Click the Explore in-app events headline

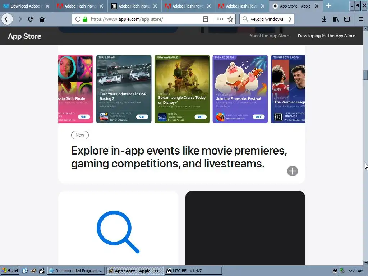[x=179, y=157]
